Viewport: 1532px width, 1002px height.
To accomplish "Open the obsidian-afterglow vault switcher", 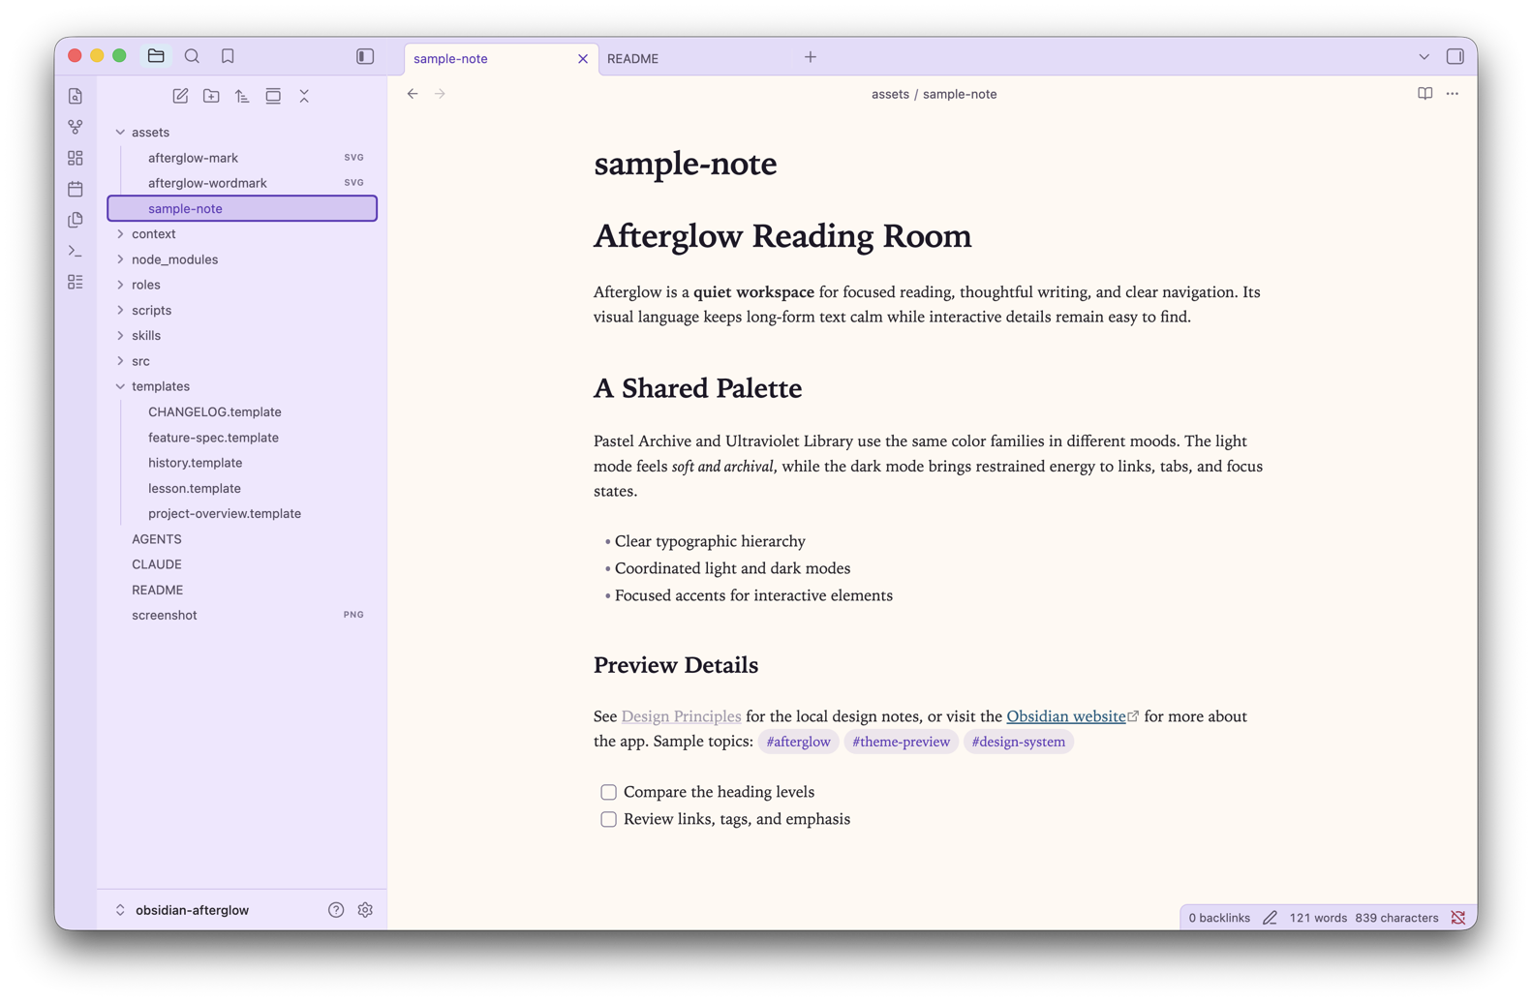I will [182, 910].
